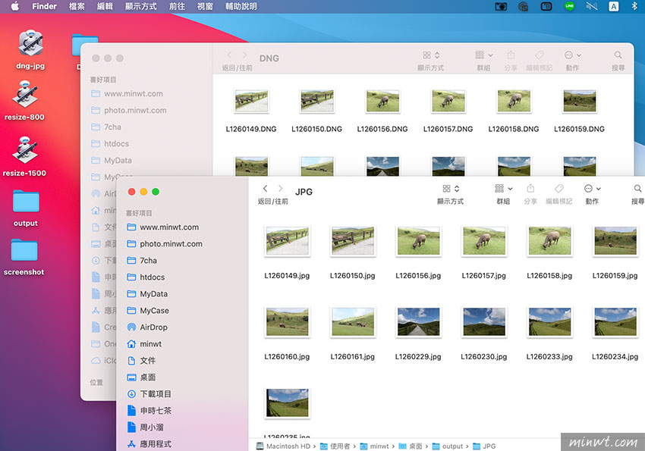This screenshot has height=451, width=645.
Task: Click the search icon in DNG window
Action: point(618,55)
